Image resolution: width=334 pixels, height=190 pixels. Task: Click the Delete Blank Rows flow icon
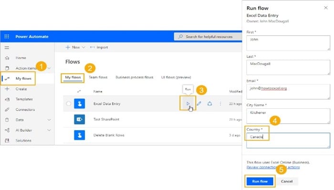point(80,135)
